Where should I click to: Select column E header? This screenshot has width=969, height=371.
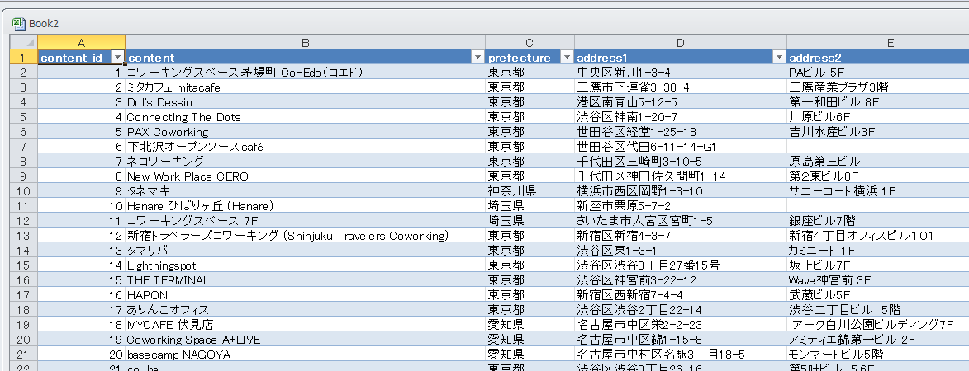(877, 43)
